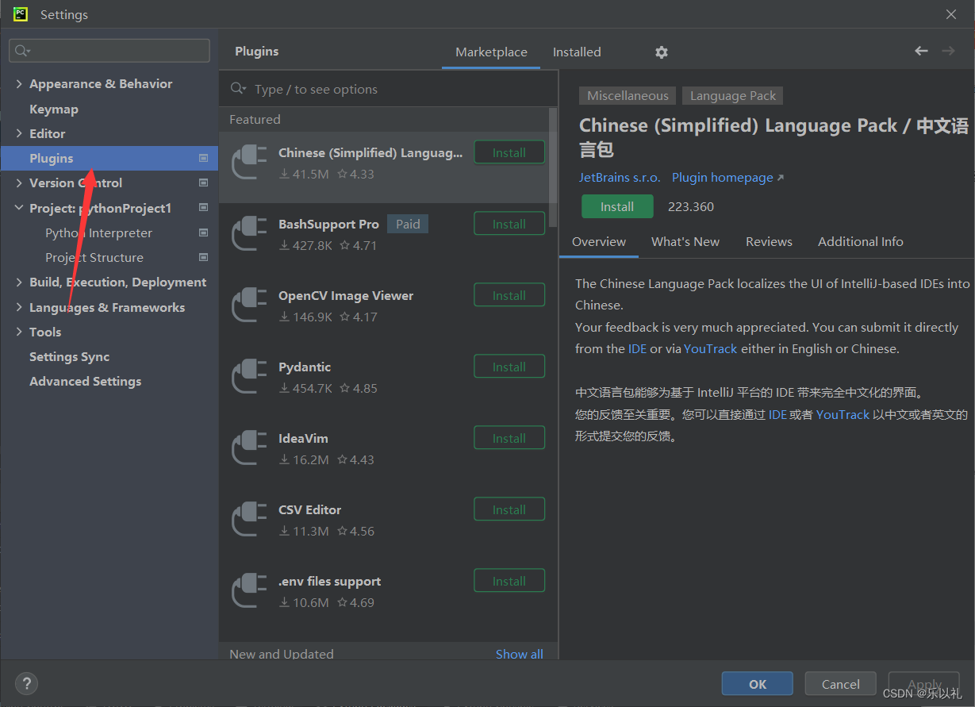Open the Additional Info tab
The width and height of the screenshot is (975, 707).
click(861, 242)
